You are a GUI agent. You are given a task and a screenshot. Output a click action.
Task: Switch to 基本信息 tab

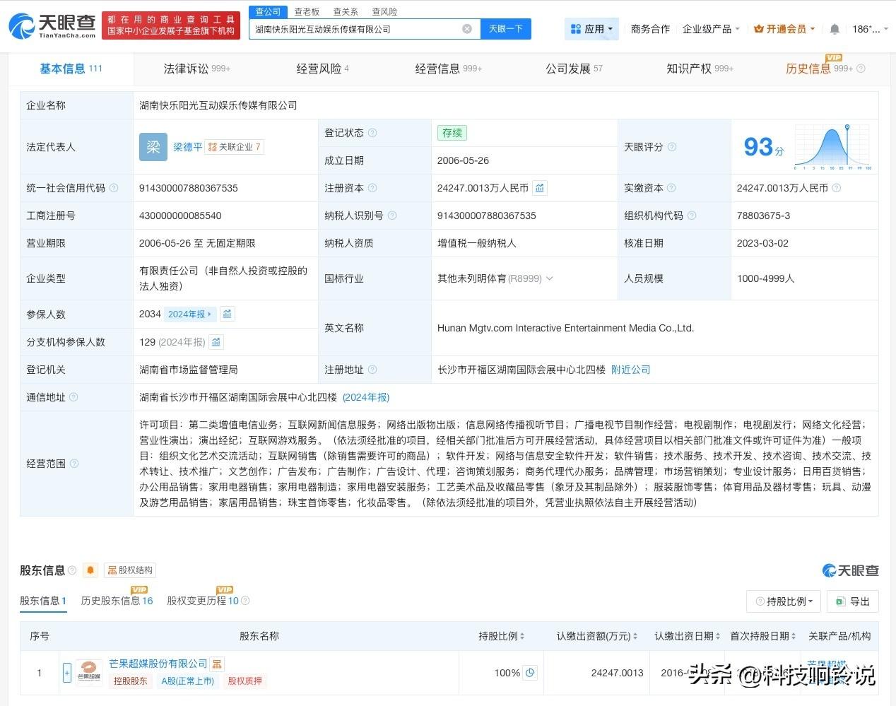[71, 69]
